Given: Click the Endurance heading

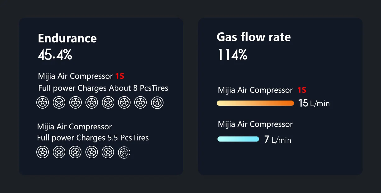Looking at the screenshot, I should point(67,38).
